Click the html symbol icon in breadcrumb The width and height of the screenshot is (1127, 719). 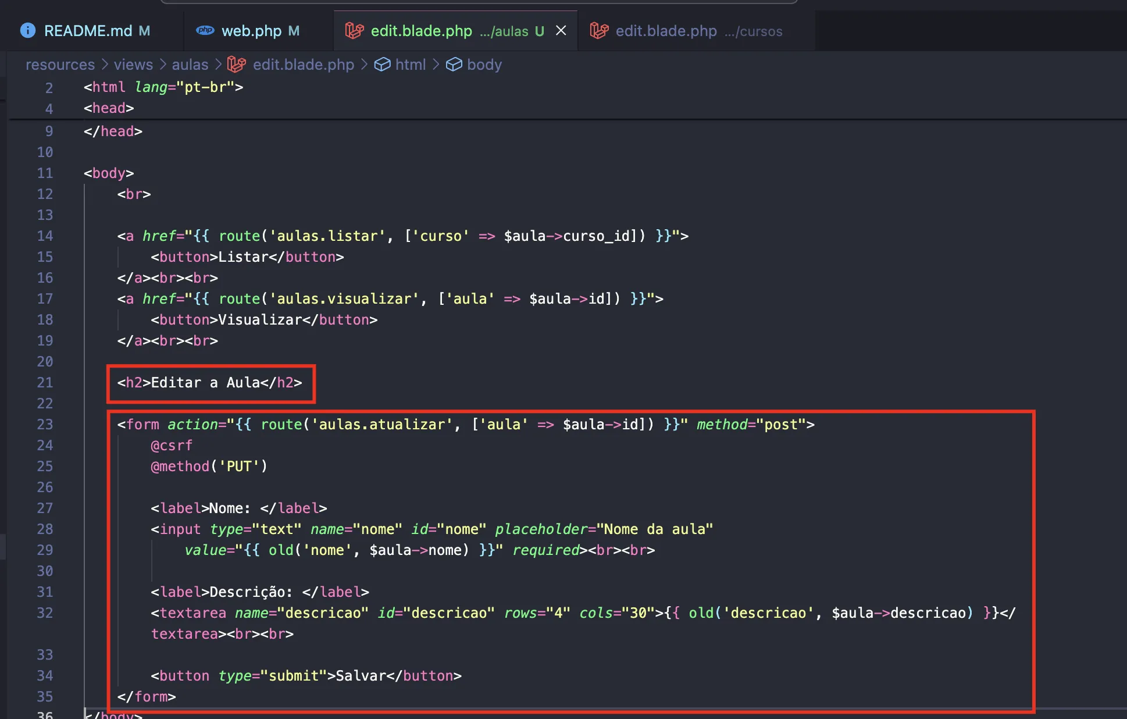click(382, 65)
